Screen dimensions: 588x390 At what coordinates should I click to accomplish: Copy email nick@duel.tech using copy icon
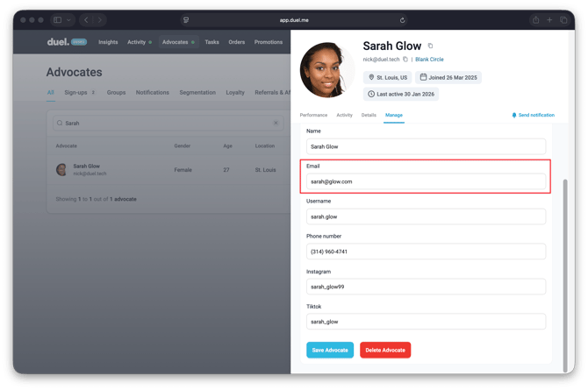click(405, 60)
